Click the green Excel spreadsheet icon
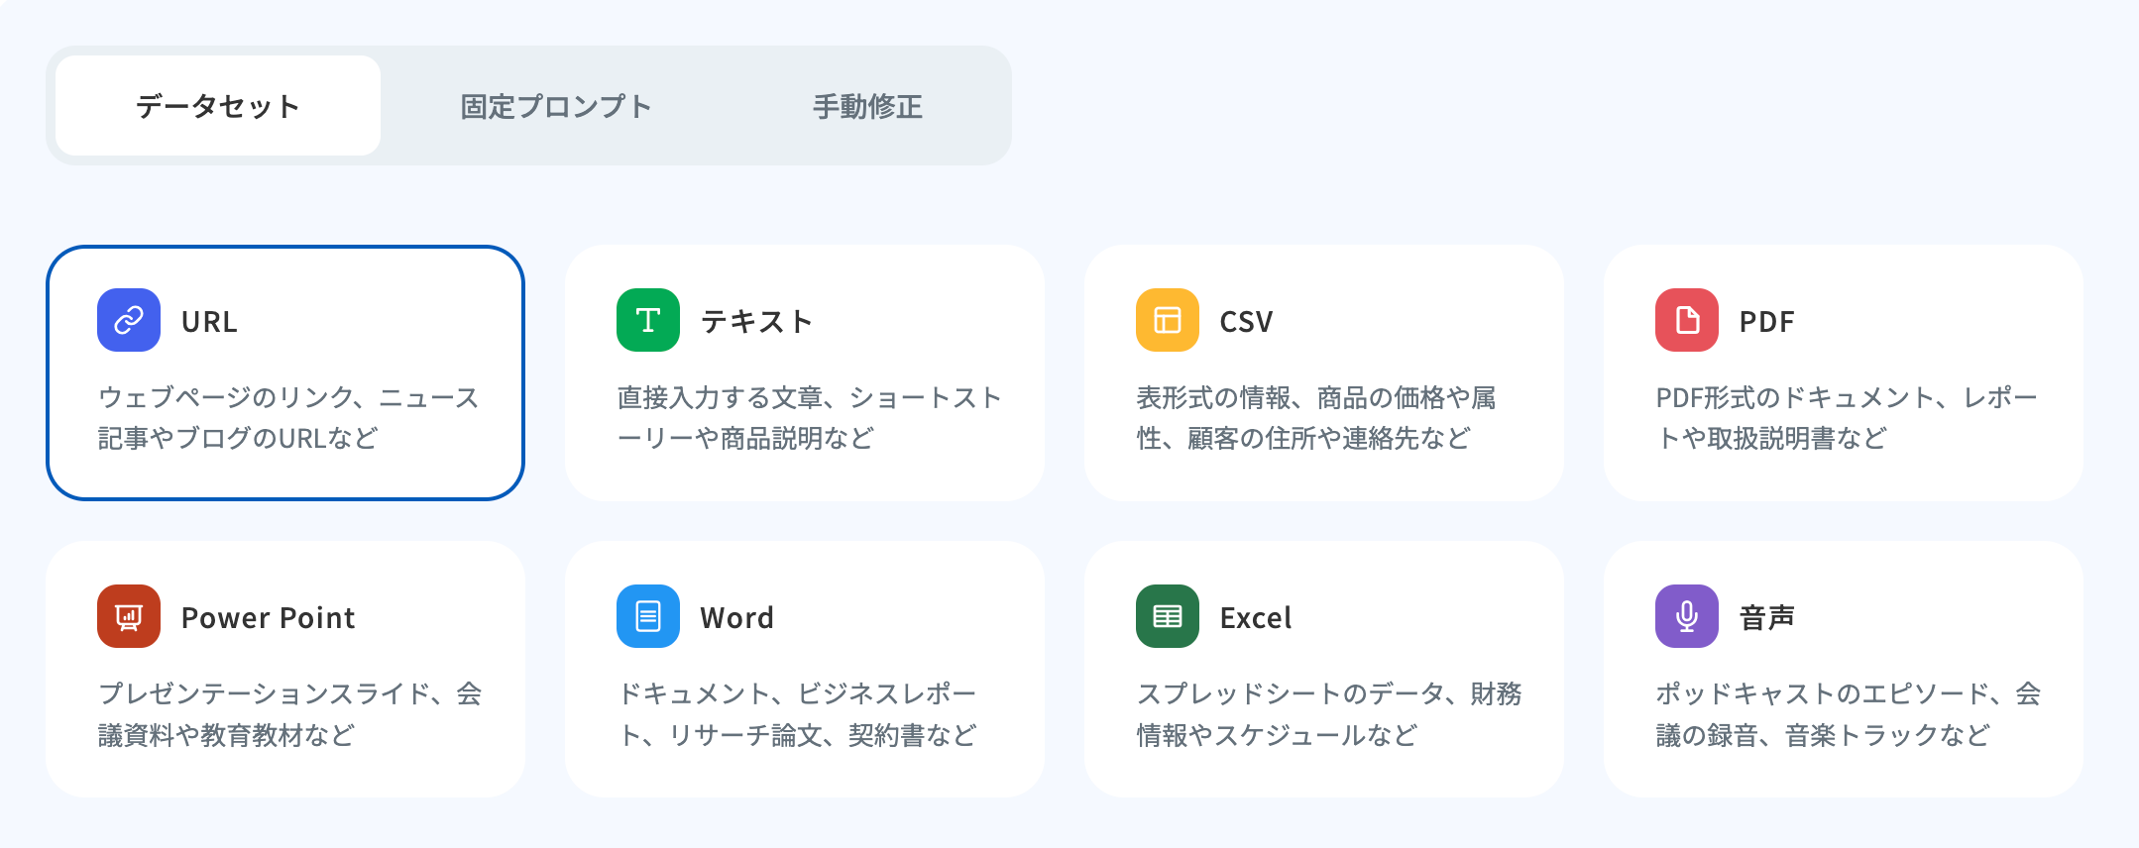This screenshot has width=2139, height=848. (1168, 616)
